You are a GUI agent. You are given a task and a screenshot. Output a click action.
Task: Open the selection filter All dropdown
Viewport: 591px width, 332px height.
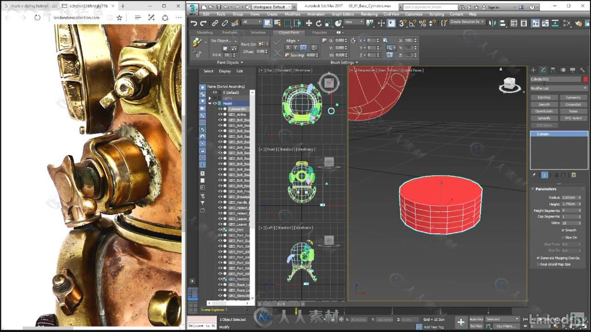252,22
